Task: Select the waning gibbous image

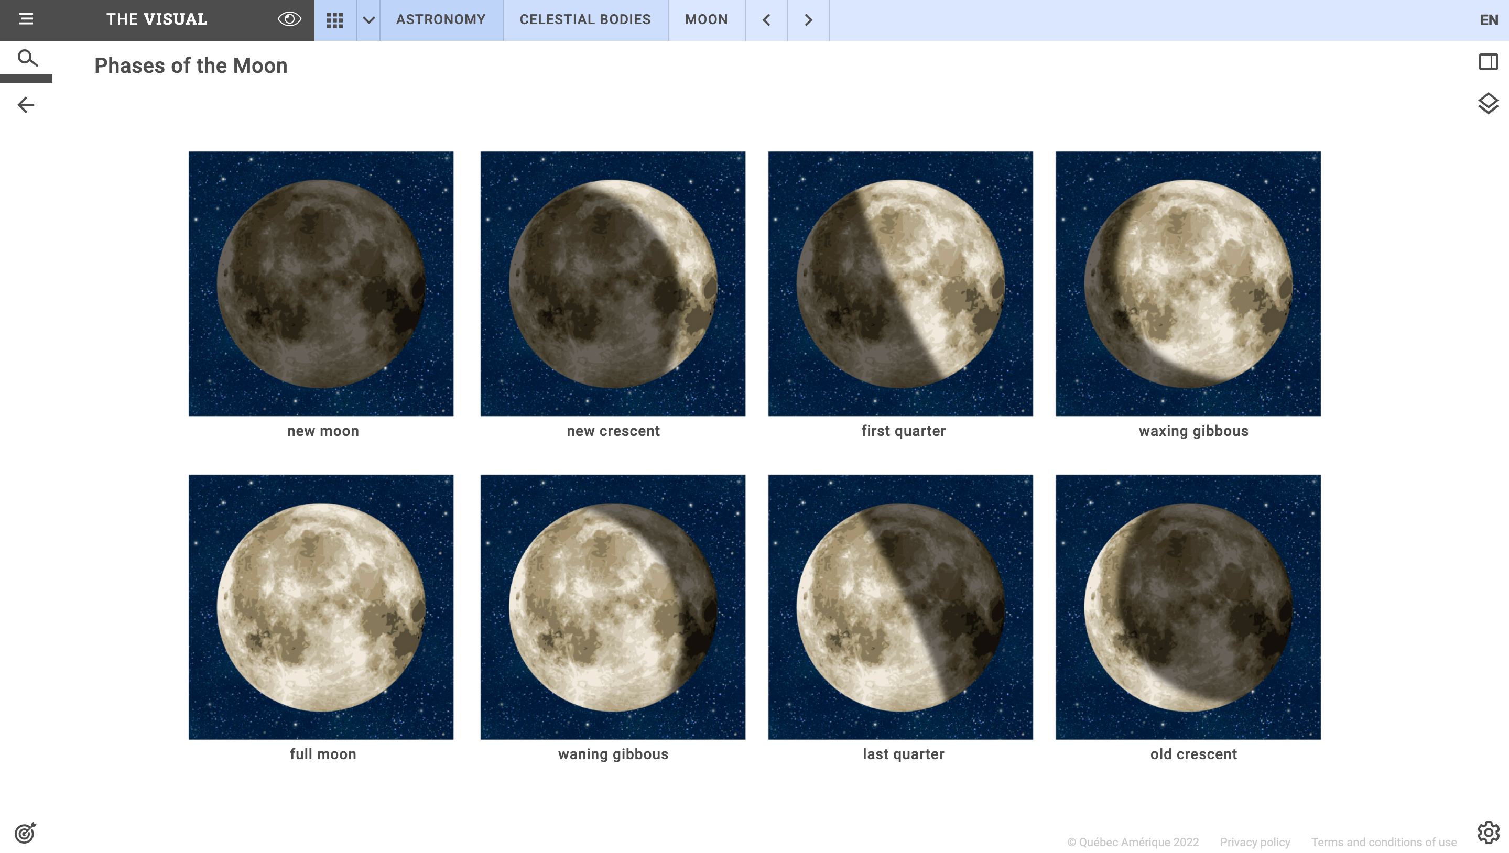Action: pos(612,607)
